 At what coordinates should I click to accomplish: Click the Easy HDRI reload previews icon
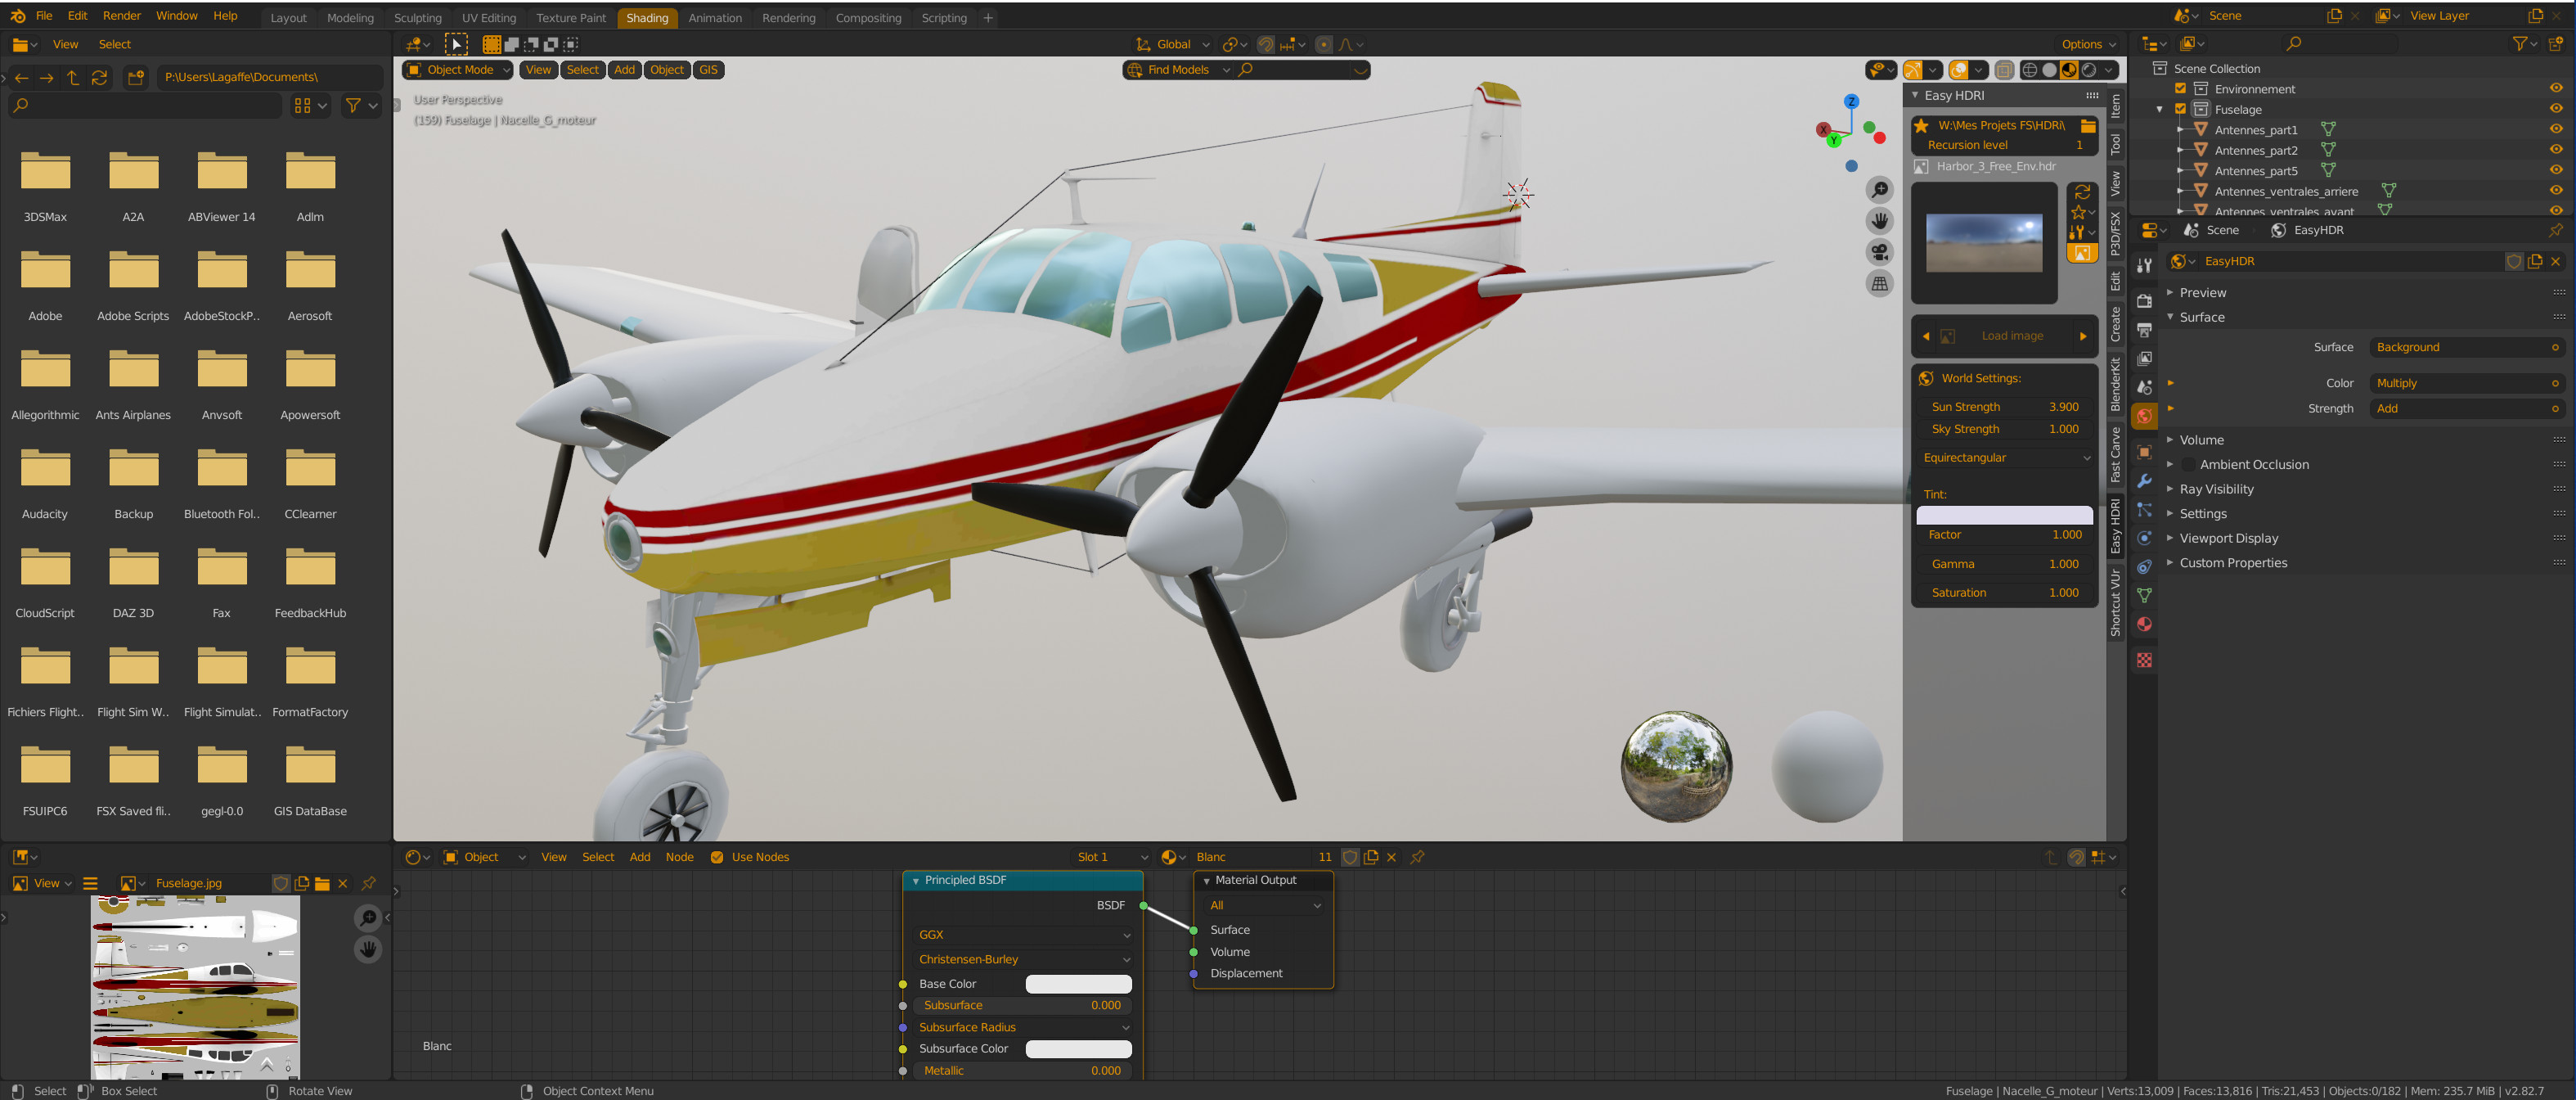(x=2082, y=192)
